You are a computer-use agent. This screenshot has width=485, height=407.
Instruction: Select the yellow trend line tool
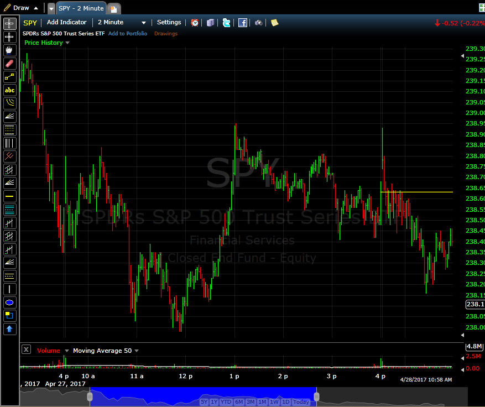[9, 77]
